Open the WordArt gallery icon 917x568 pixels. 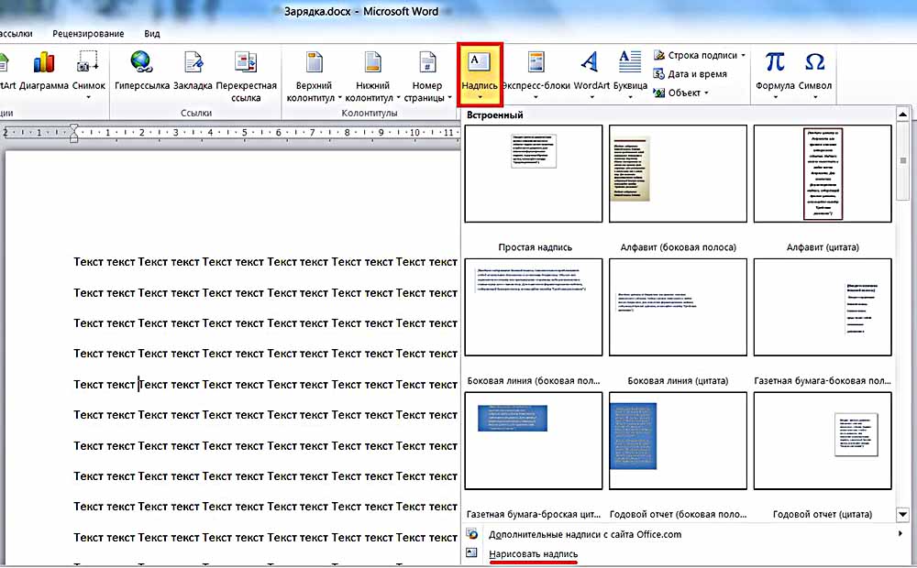pos(591,62)
